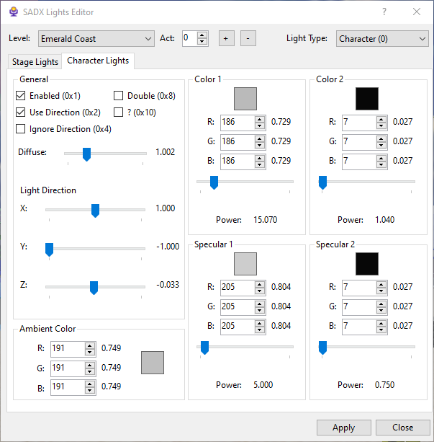The image size is (434, 442).
Task: Enable Ignore Direction (0x4) option
Action: (21, 129)
